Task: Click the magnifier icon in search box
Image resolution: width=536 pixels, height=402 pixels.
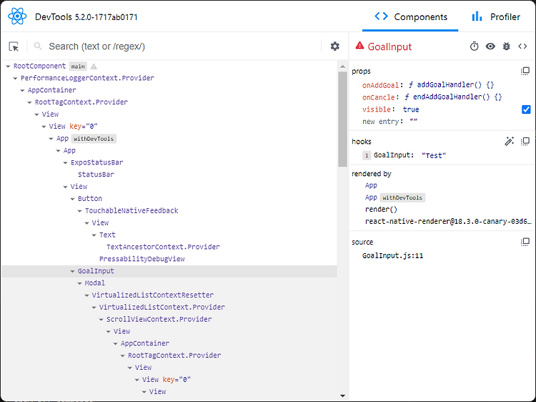Action: click(x=38, y=46)
